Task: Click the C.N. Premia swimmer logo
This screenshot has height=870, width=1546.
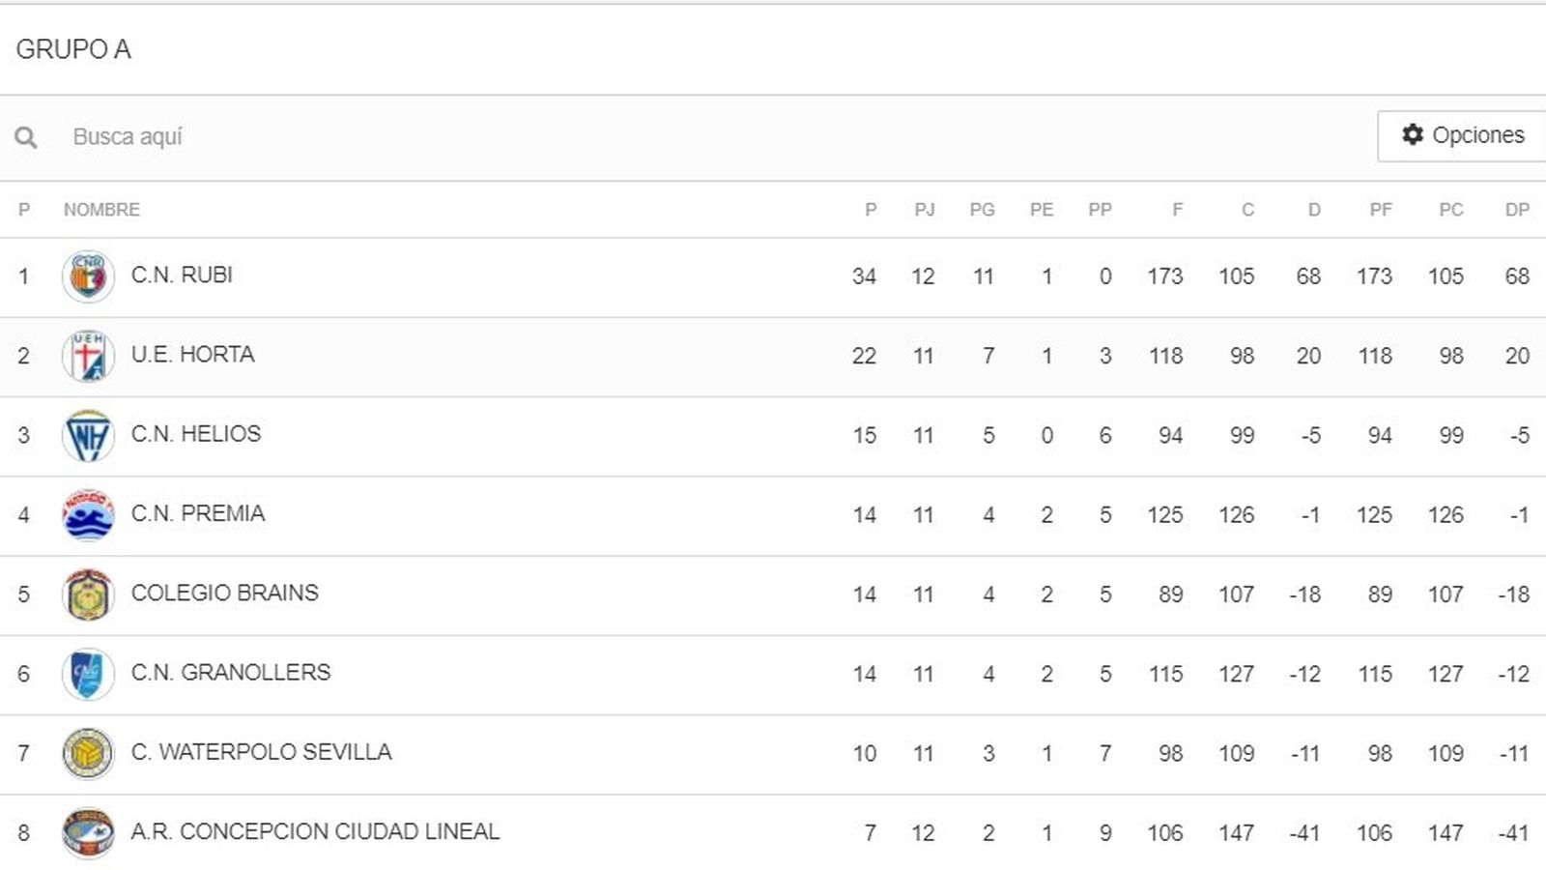Action: (88, 513)
